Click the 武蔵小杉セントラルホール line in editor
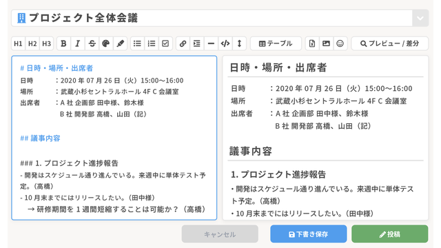The image size is (441, 248). pos(99,92)
